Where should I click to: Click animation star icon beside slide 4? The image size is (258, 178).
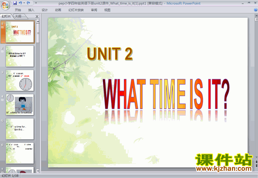2,100
